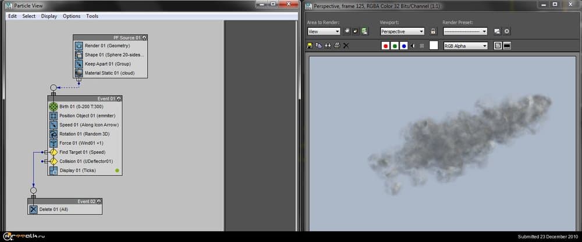
Task: Select the Birth 01 operator icon
Action: coord(54,106)
